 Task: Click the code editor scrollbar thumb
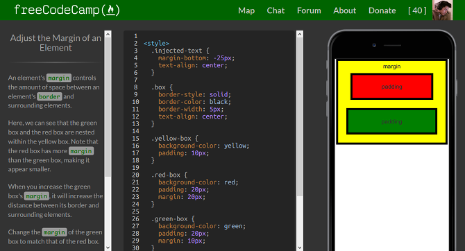click(x=300, y=117)
